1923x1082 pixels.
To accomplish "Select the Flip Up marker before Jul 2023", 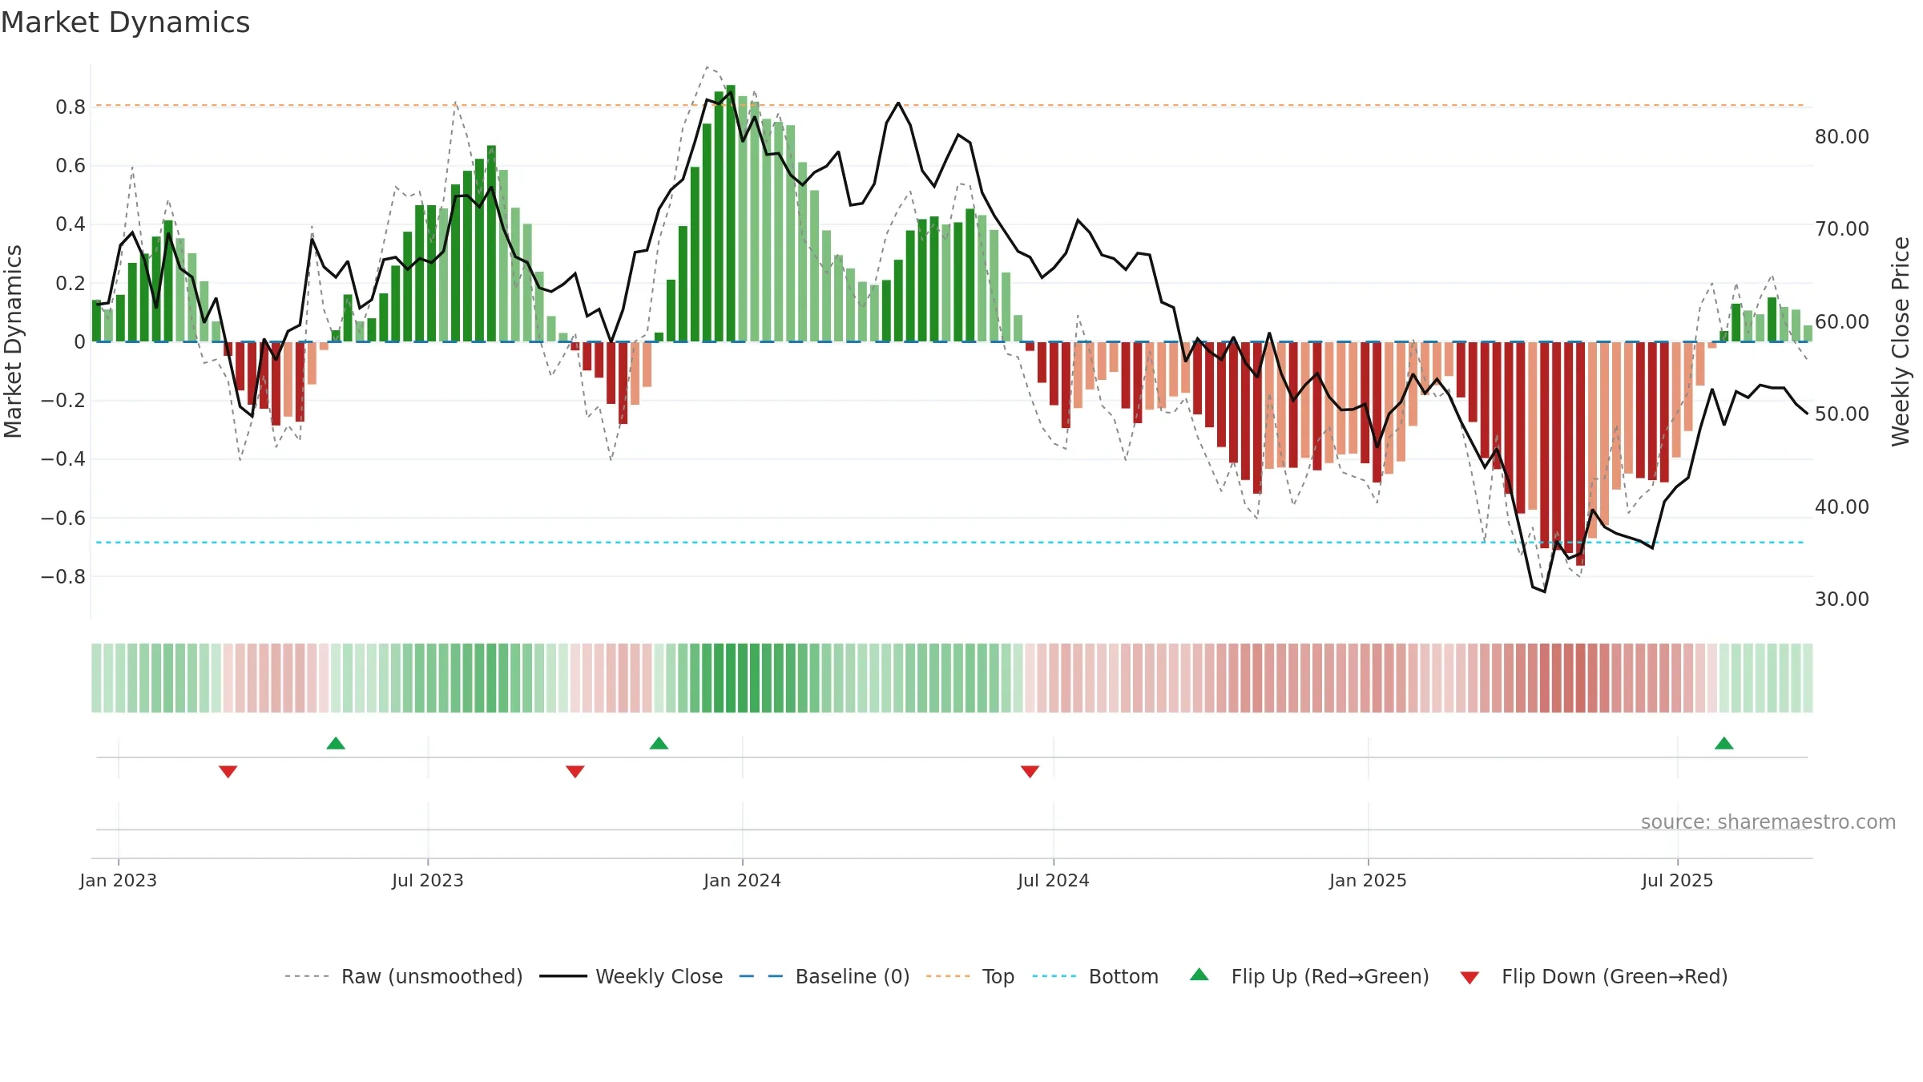I will (336, 743).
